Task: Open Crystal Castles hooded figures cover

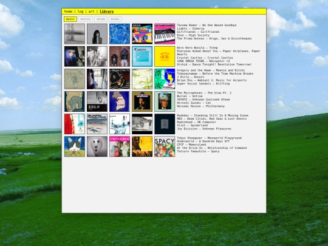Action: [x=120, y=56]
